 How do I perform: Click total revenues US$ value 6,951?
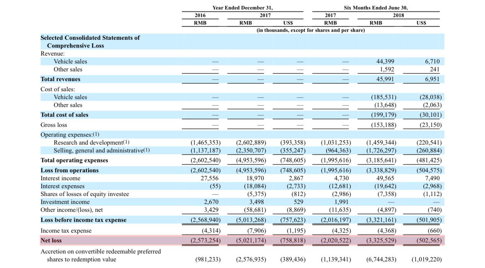[x=433, y=79]
